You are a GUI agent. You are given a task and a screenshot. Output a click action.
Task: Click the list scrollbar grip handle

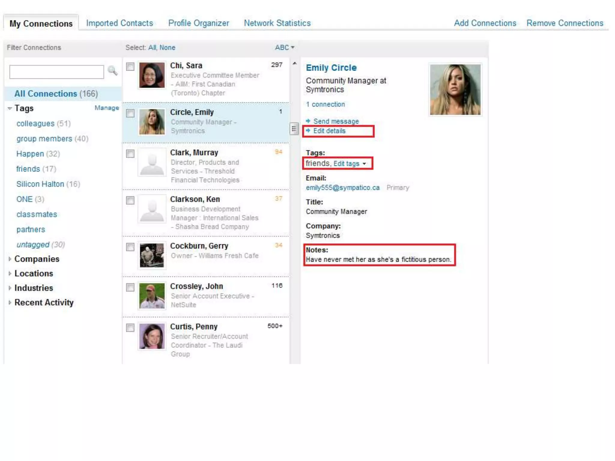click(294, 129)
